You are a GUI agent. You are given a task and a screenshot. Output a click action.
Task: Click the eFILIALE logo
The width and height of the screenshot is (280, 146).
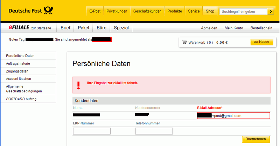tap(19, 28)
